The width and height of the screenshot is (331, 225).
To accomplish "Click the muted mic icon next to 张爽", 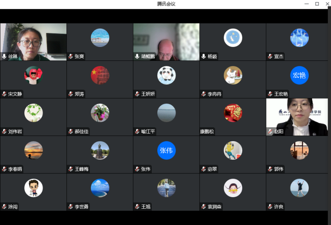I will tap(71, 56).
